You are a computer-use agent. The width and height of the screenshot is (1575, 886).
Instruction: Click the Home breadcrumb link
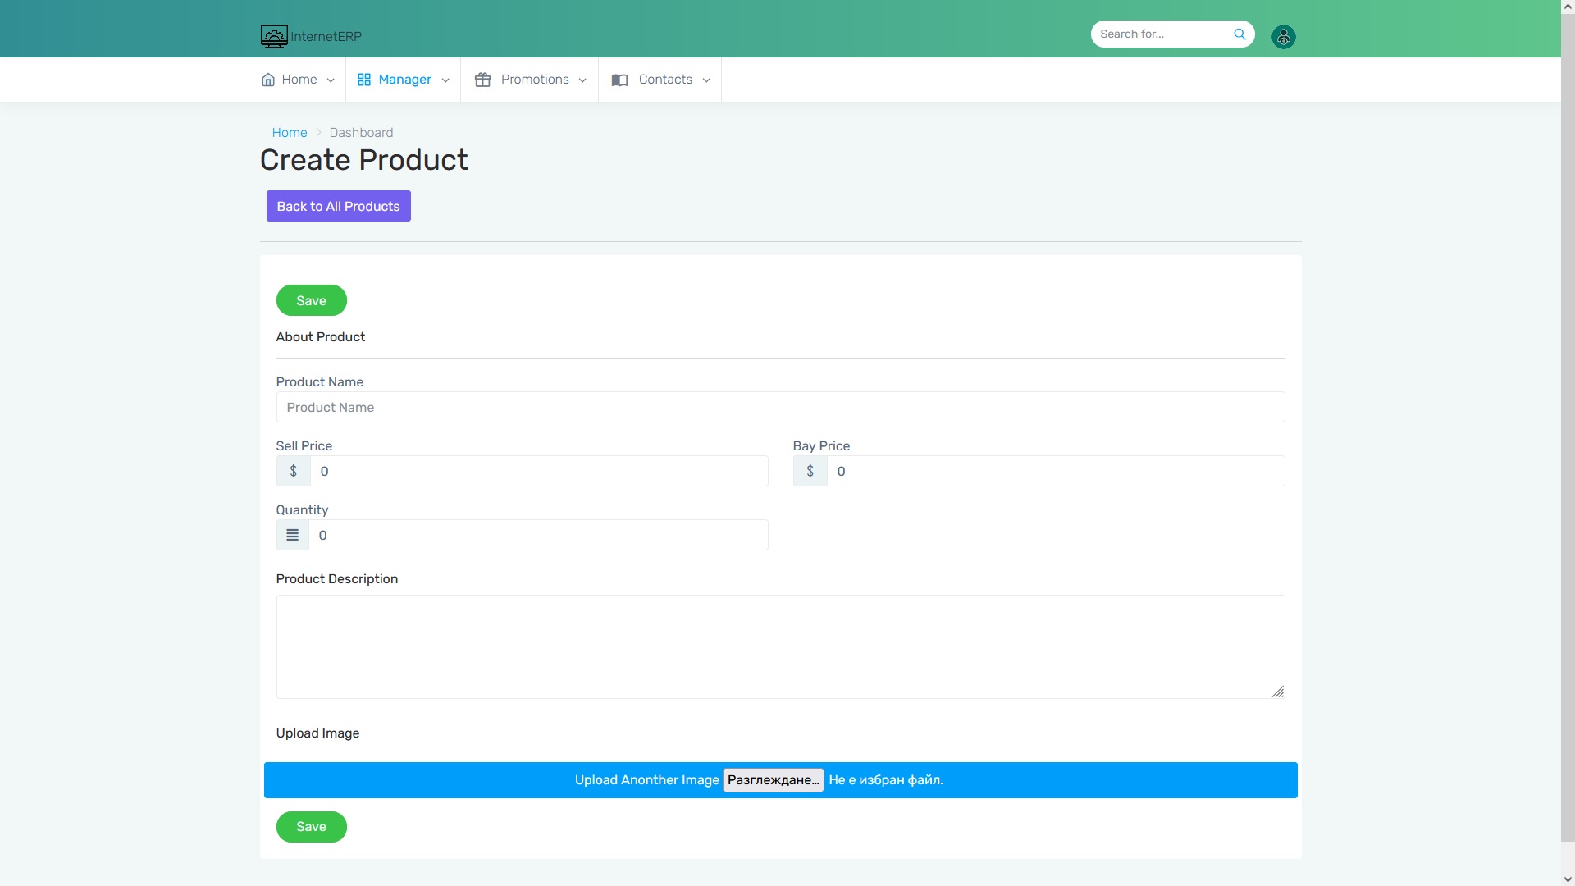pyautogui.click(x=289, y=133)
